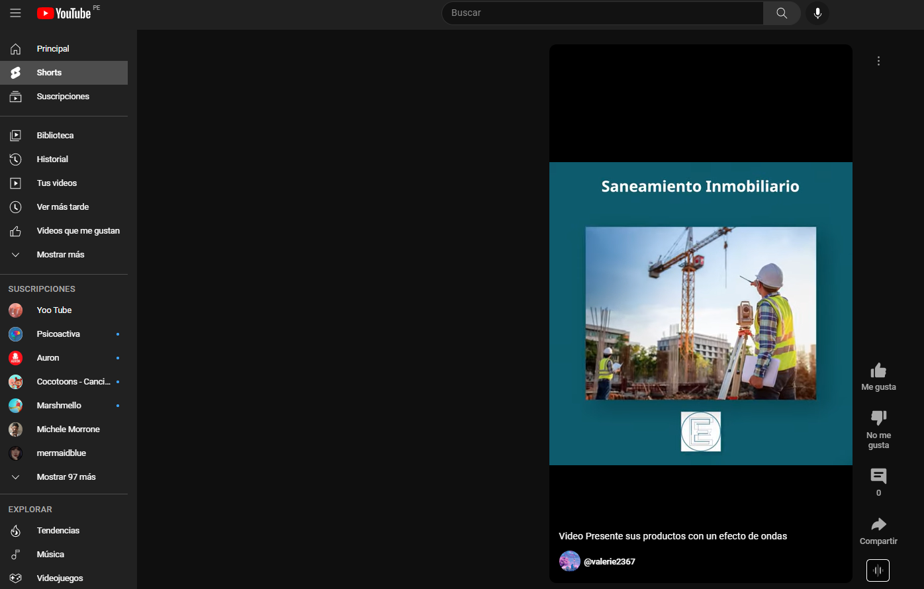Click the sound waveform icon
924x589 pixels.
[x=878, y=570]
